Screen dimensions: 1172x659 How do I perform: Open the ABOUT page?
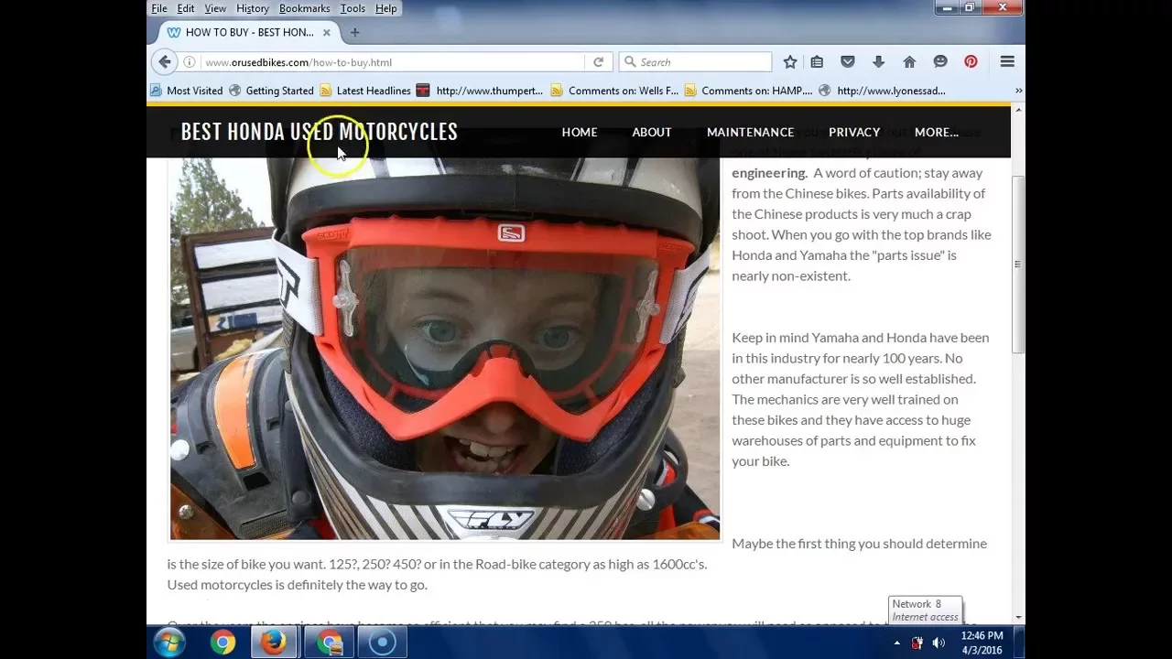click(652, 132)
